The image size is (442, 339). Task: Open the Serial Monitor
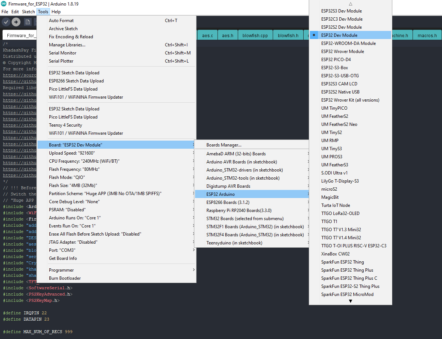click(x=117, y=53)
